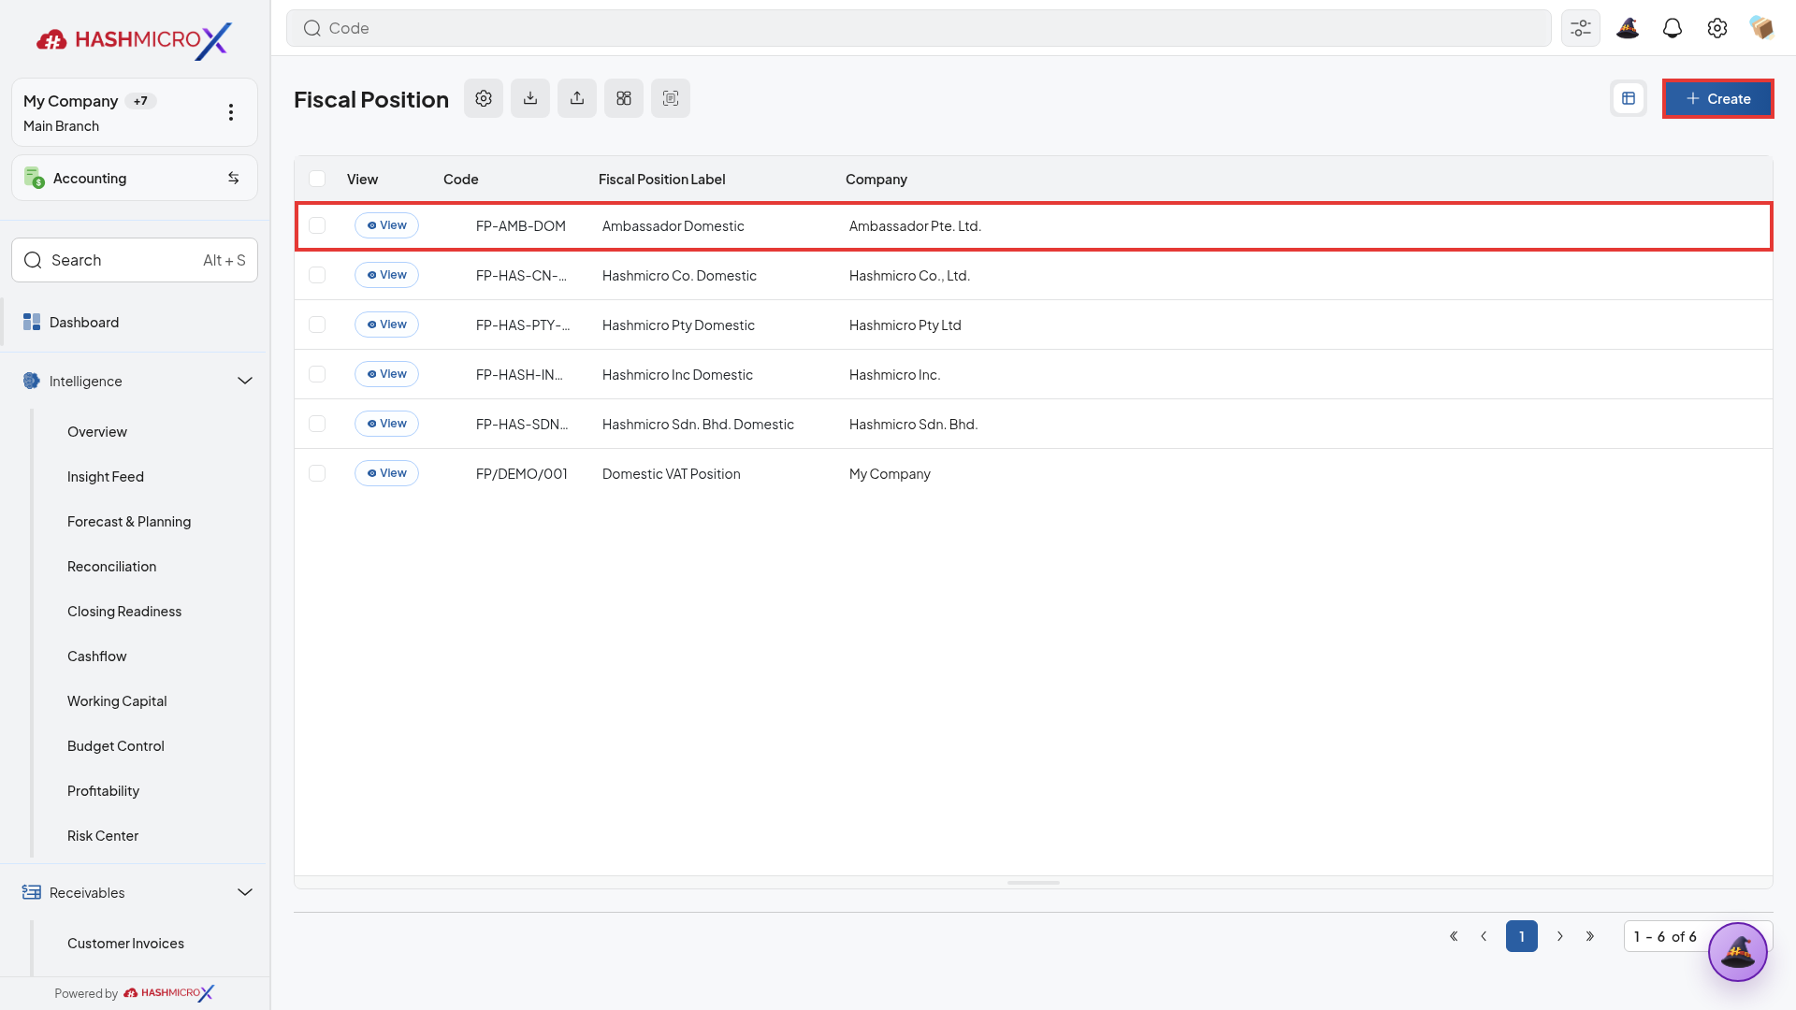Screen dimensions: 1796x1010
Task: Open Insight Feed in sidebar
Action: click(x=106, y=477)
